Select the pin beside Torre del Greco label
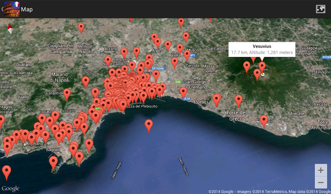Viewport: 331px width, 194px height. pos(239,101)
